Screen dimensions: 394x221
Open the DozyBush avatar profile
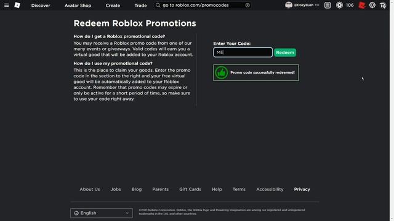[x=289, y=5]
